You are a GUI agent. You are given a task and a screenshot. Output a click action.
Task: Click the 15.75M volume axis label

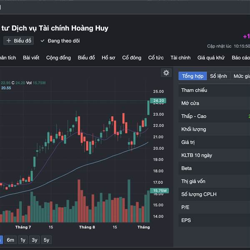click(x=160, y=190)
